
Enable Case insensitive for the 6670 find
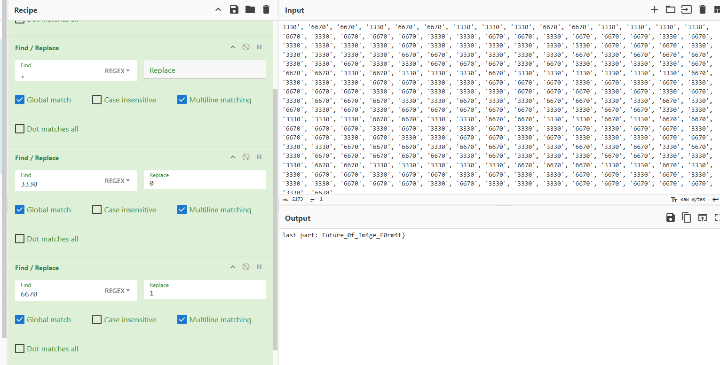point(97,320)
